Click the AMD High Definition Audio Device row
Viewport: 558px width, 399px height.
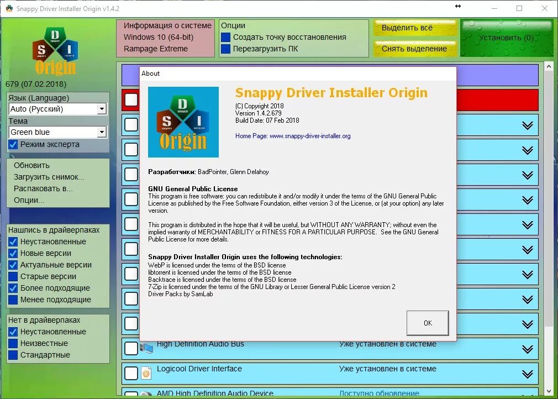click(330, 392)
